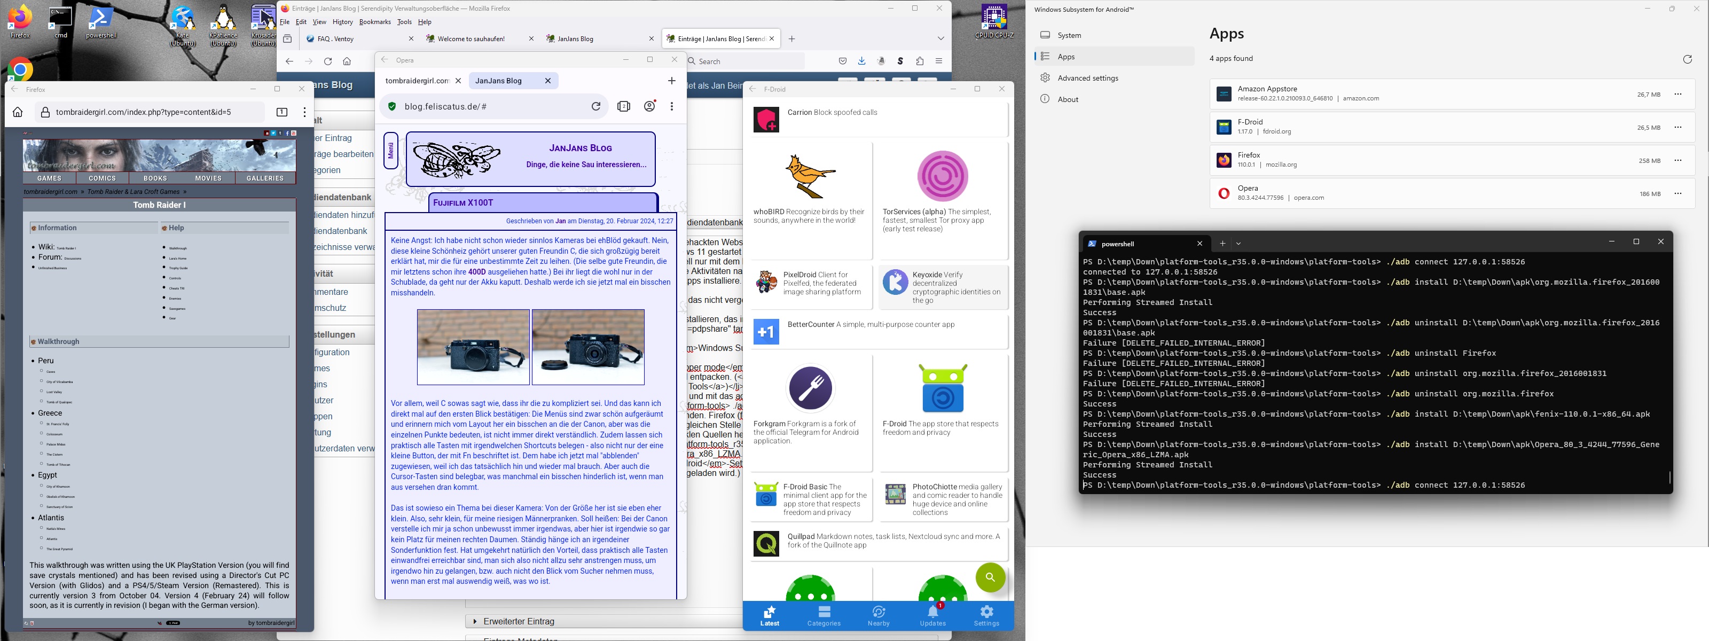Open the History menu in Firefox
1709x641 pixels.
click(x=342, y=22)
